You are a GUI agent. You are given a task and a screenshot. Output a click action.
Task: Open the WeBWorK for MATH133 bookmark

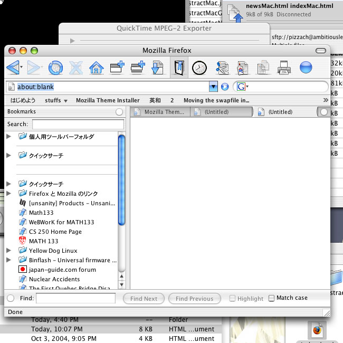[56, 222]
